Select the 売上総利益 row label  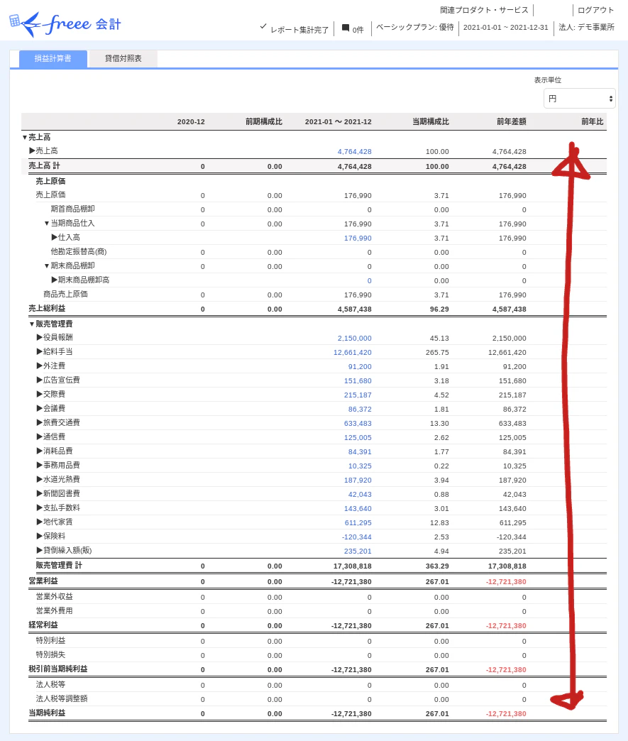pyautogui.click(x=47, y=308)
